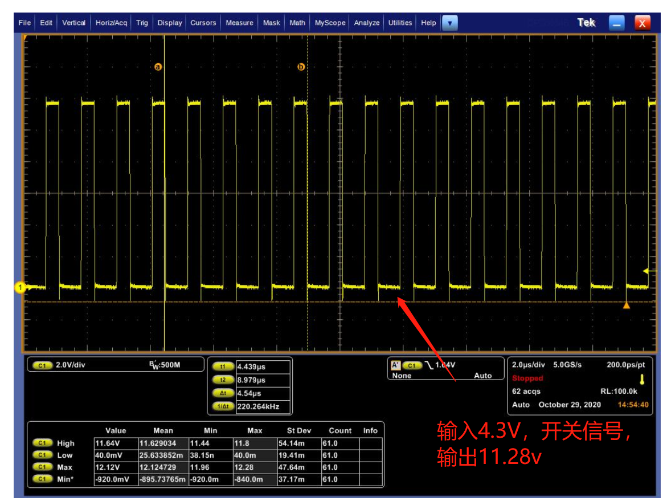Select cursor b marker on the waveform
The width and height of the screenshot is (667, 501).
[301, 67]
